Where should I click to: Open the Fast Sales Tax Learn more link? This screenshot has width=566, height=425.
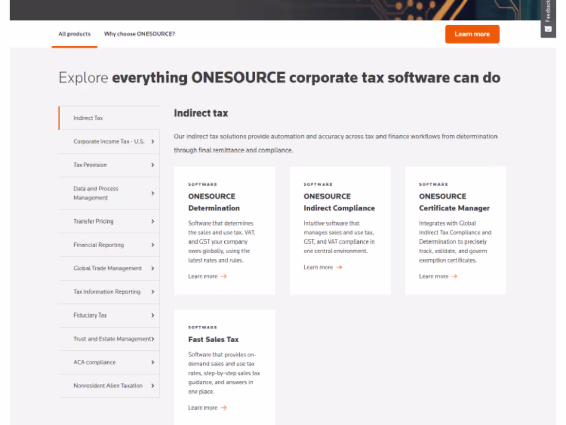pyautogui.click(x=203, y=408)
